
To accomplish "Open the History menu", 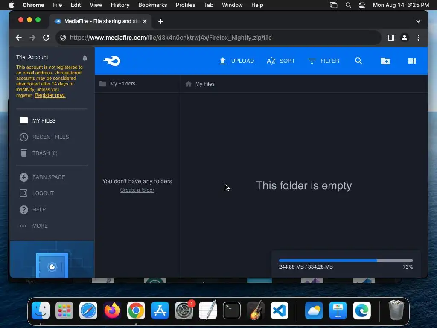I will 120,5.
